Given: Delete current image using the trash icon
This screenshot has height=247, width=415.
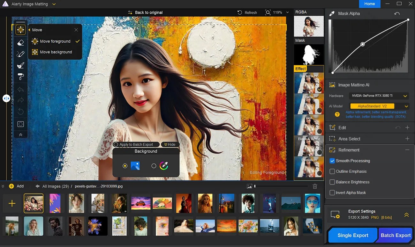Looking at the screenshot, I should pyautogui.click(x=315, y=186).
